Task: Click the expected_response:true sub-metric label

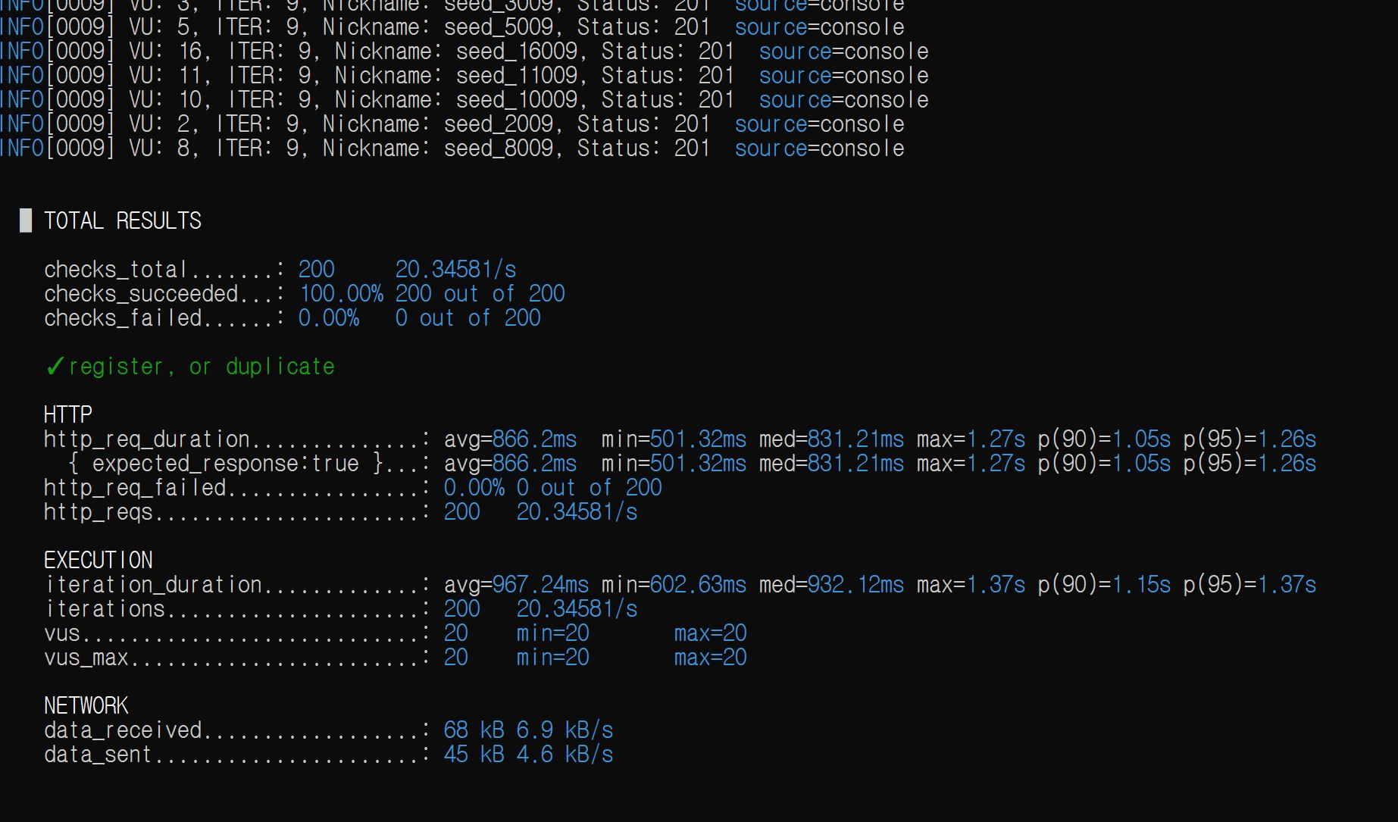Action: (x=226, y=464)
